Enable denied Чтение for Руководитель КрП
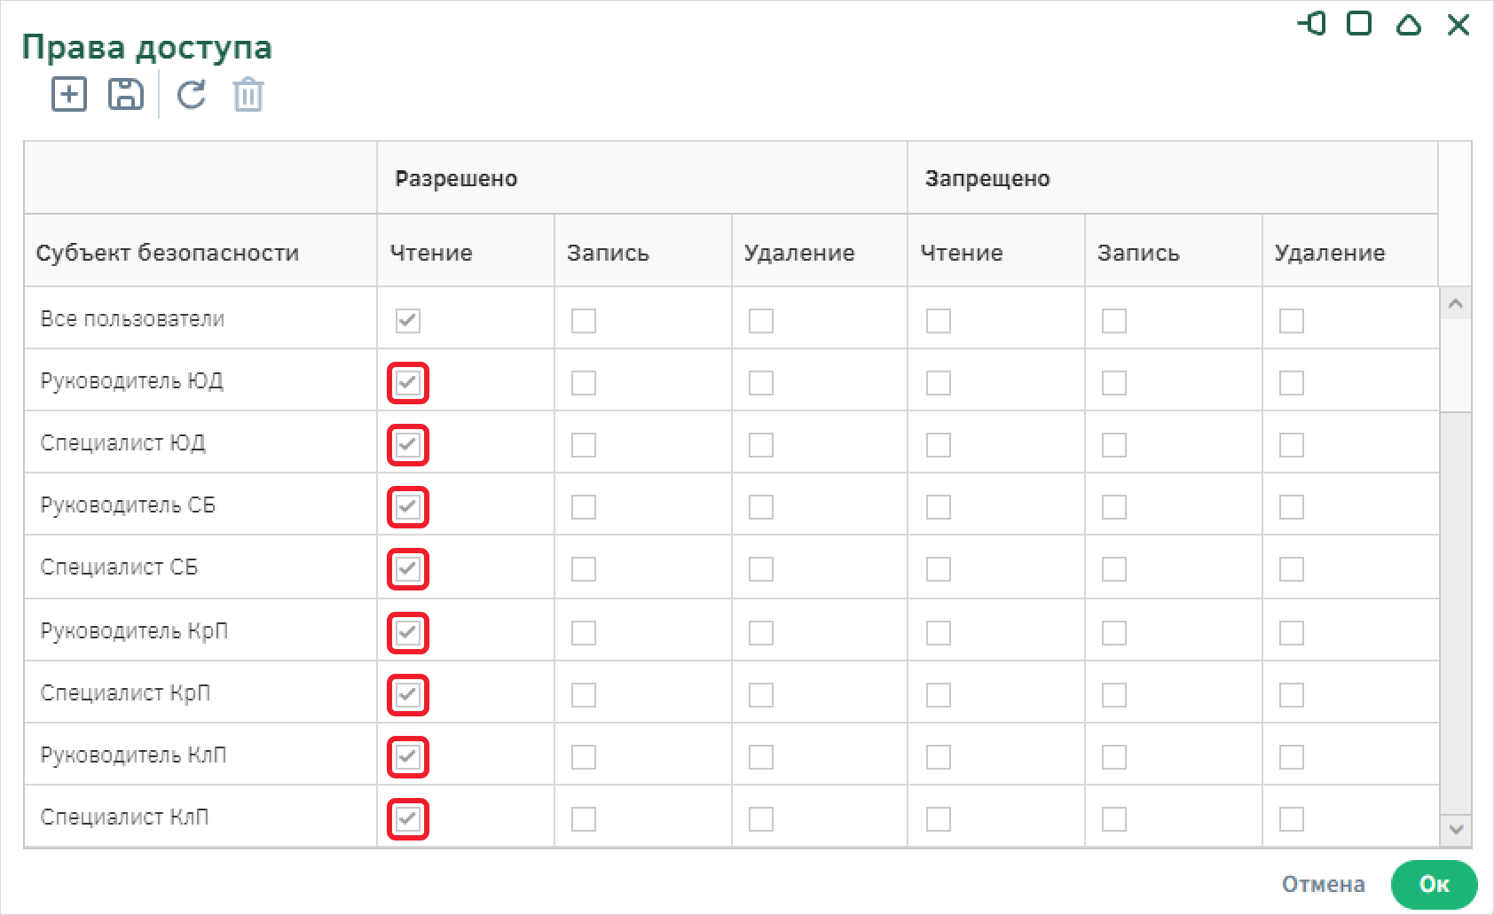This screenshot has height=915, width=1494. point(939,633)
